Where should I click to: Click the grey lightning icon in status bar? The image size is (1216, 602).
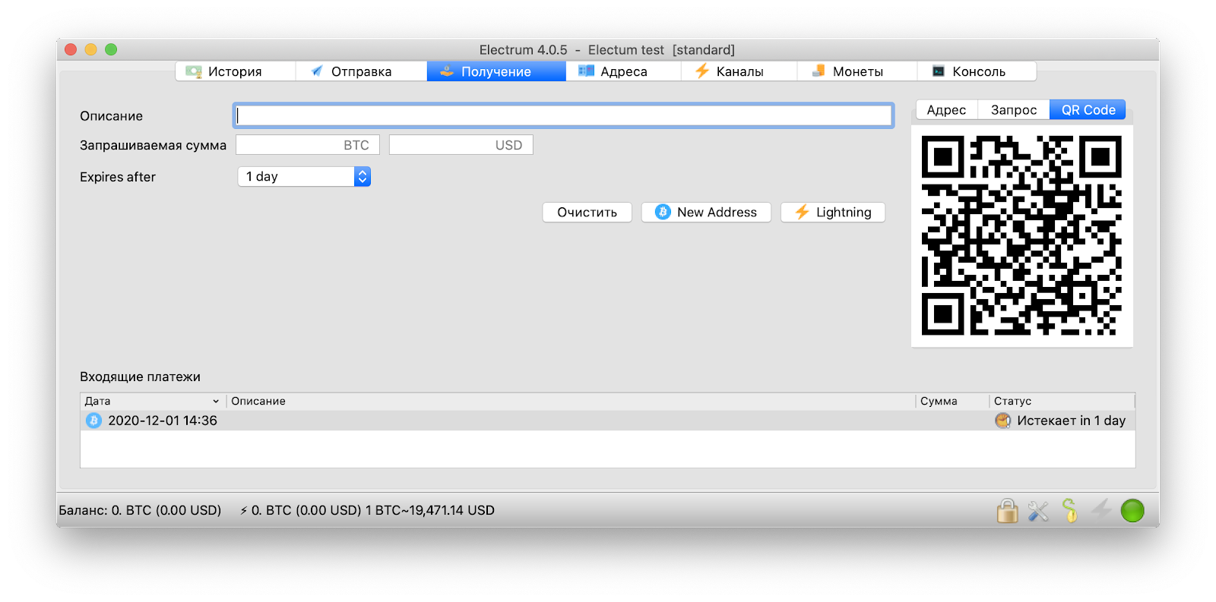(1101, 509)
